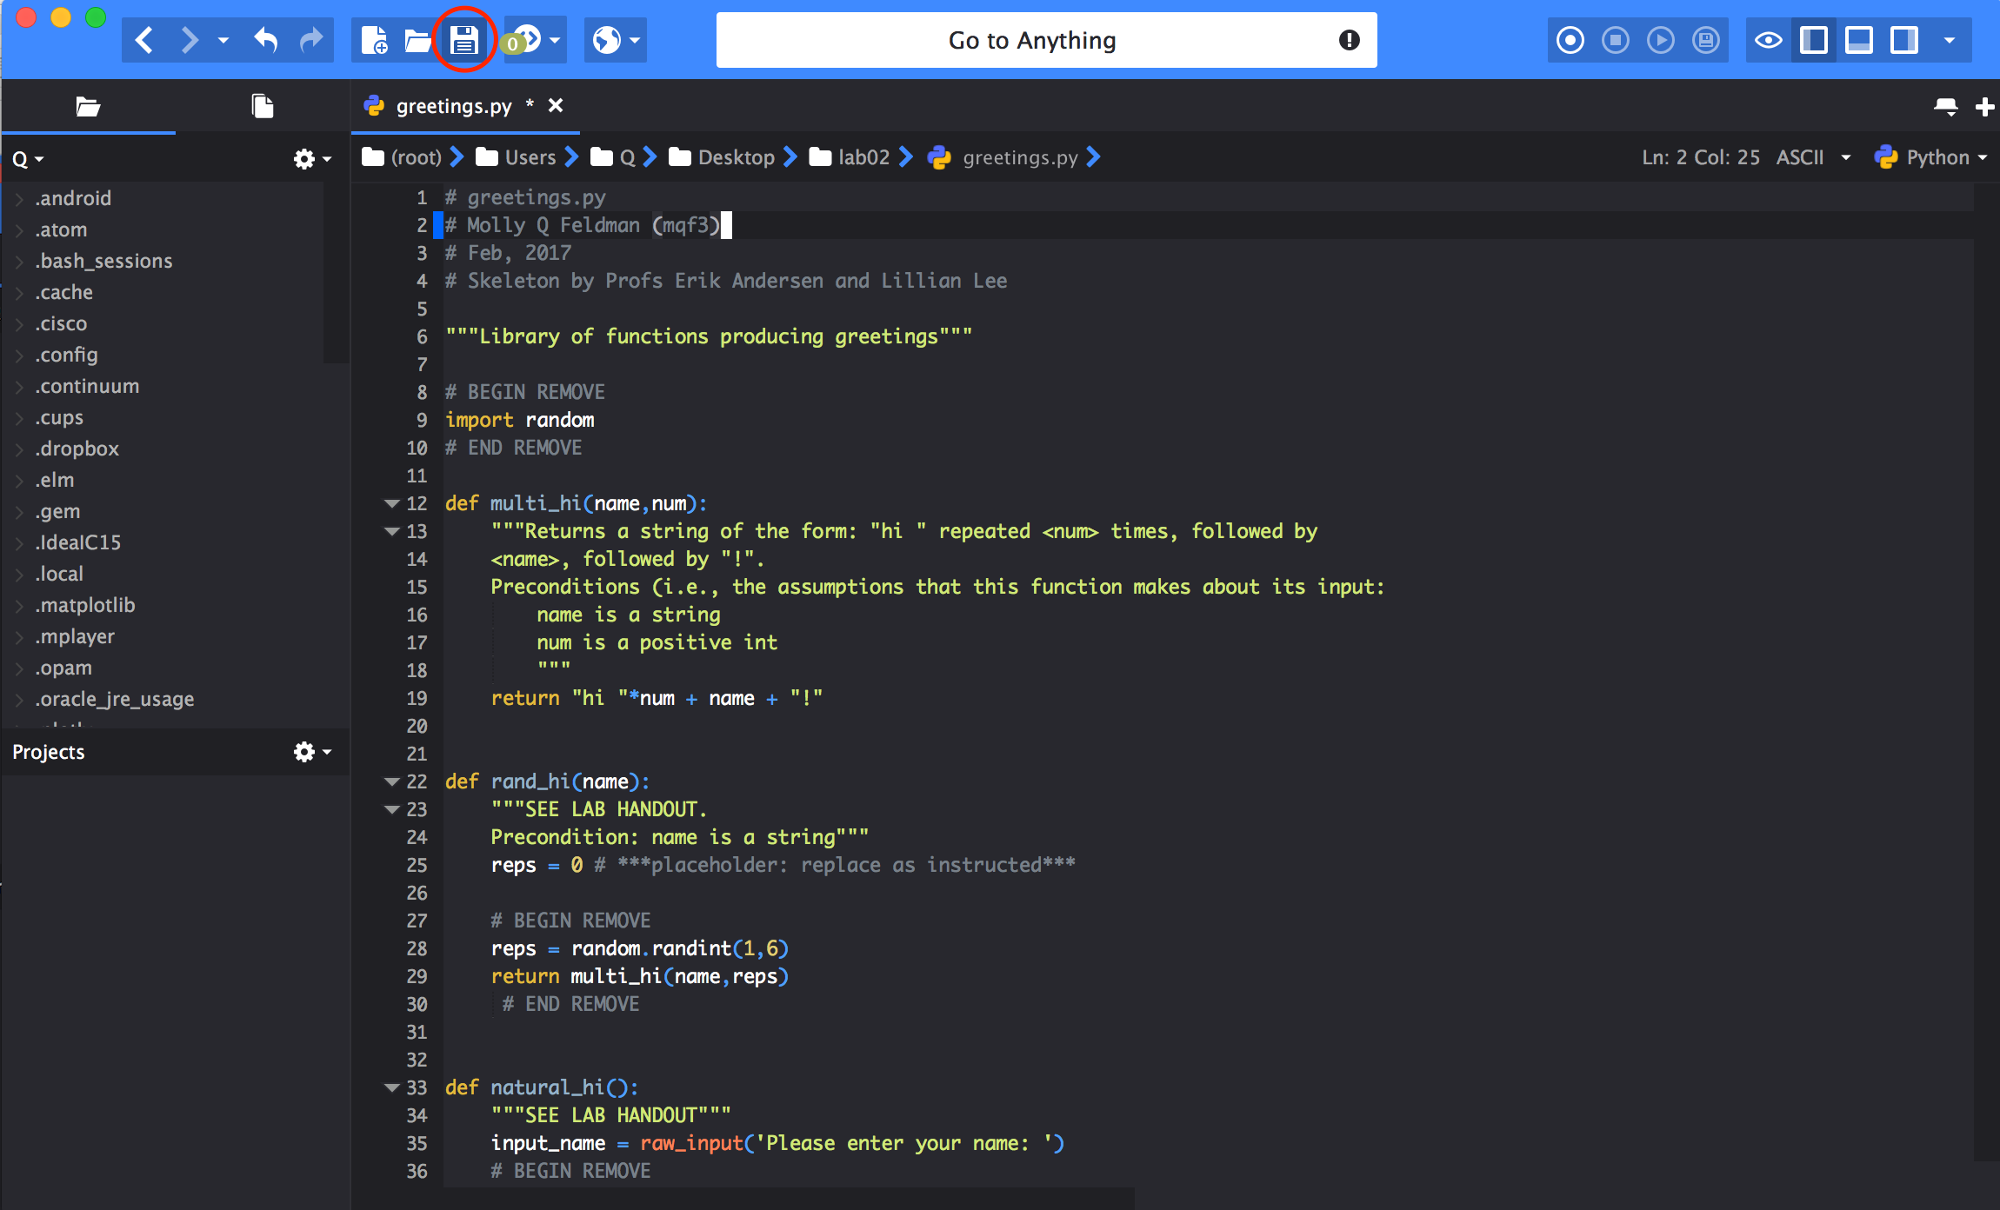Screen dimensions: 2000x1210
Task: Click the globe browser preview icon
Action: pos(607,40)
